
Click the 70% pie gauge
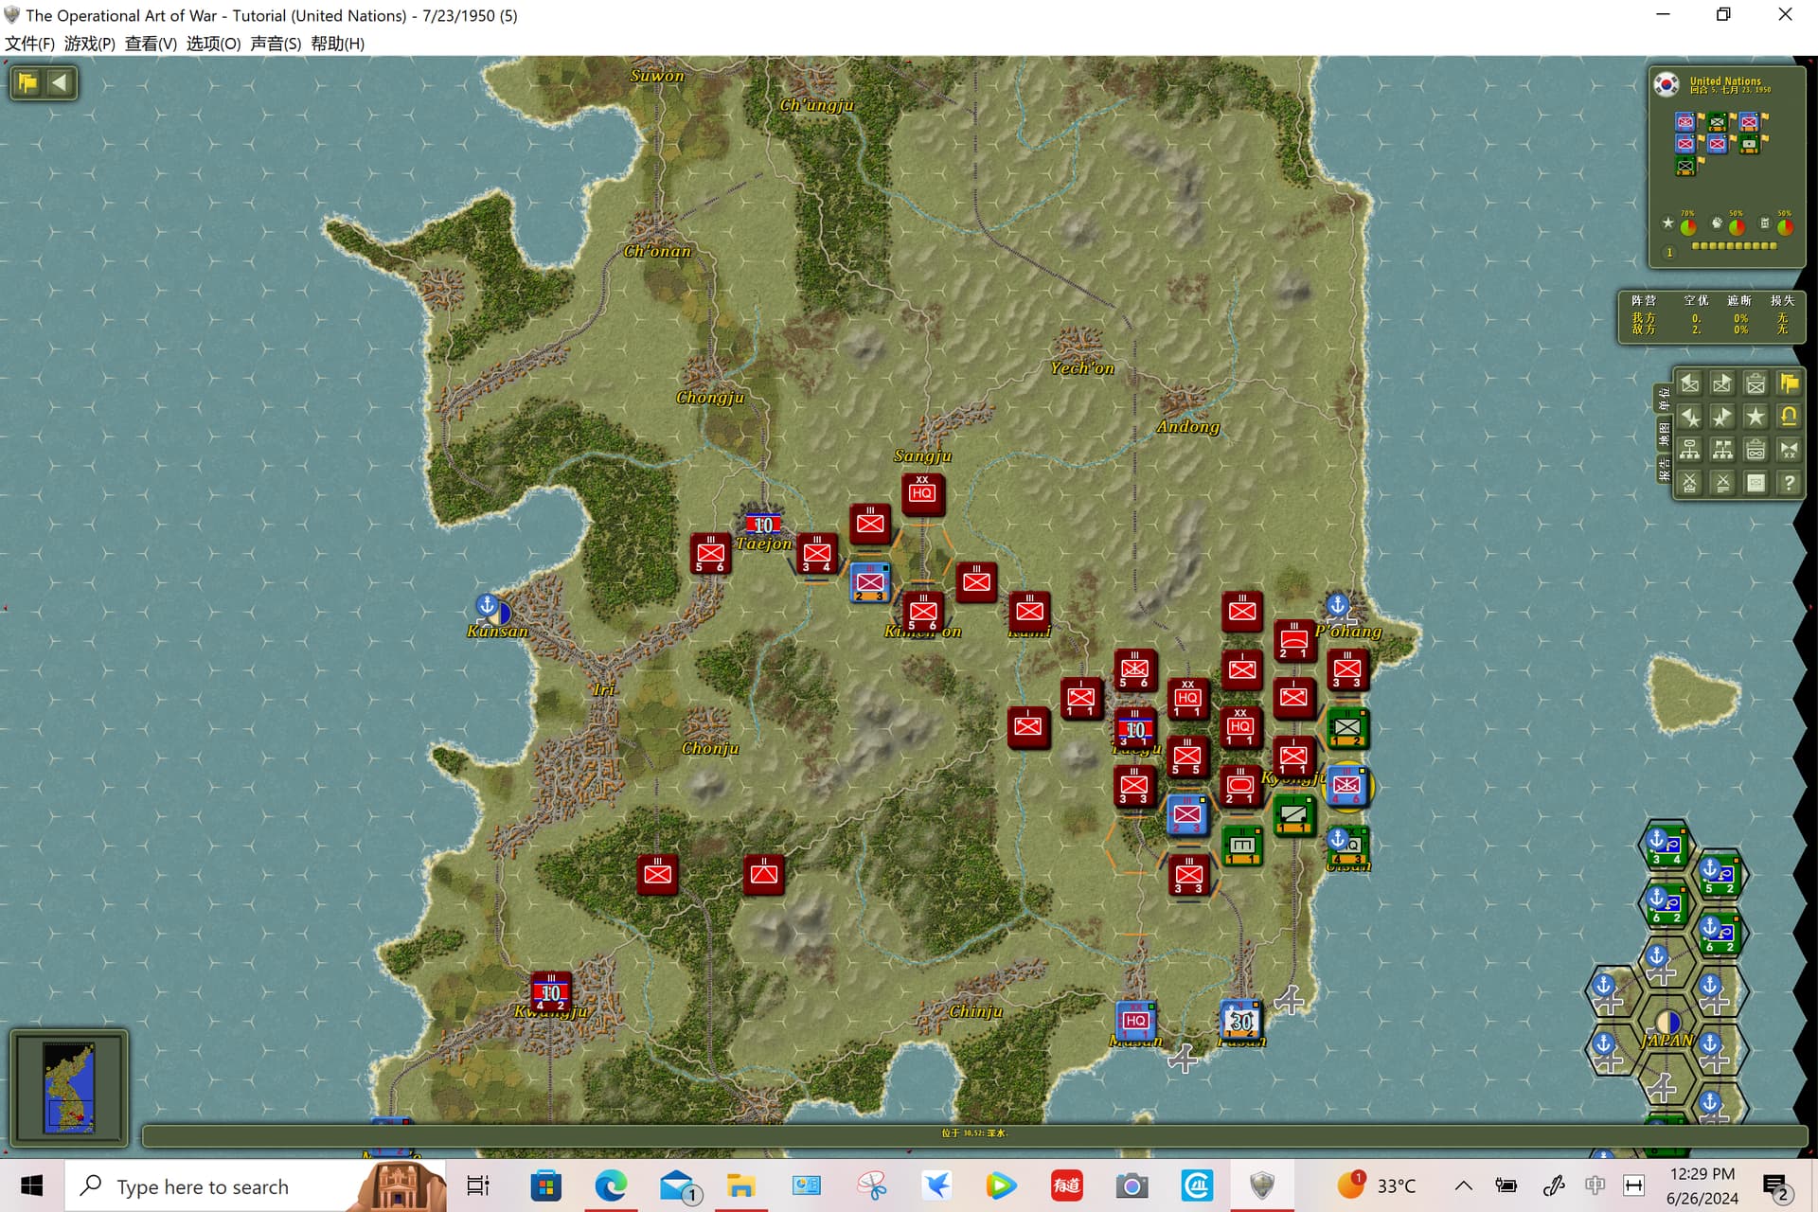(1688, 227)
